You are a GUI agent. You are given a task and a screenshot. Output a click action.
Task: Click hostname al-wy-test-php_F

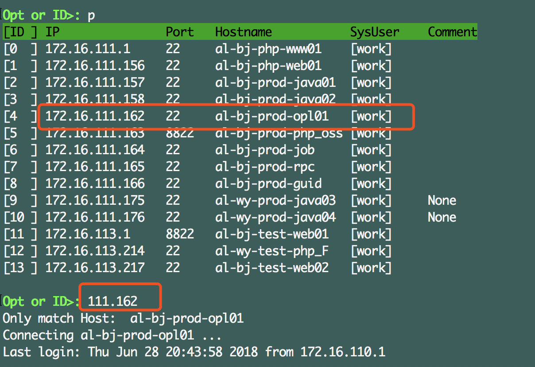pos(271,251)
